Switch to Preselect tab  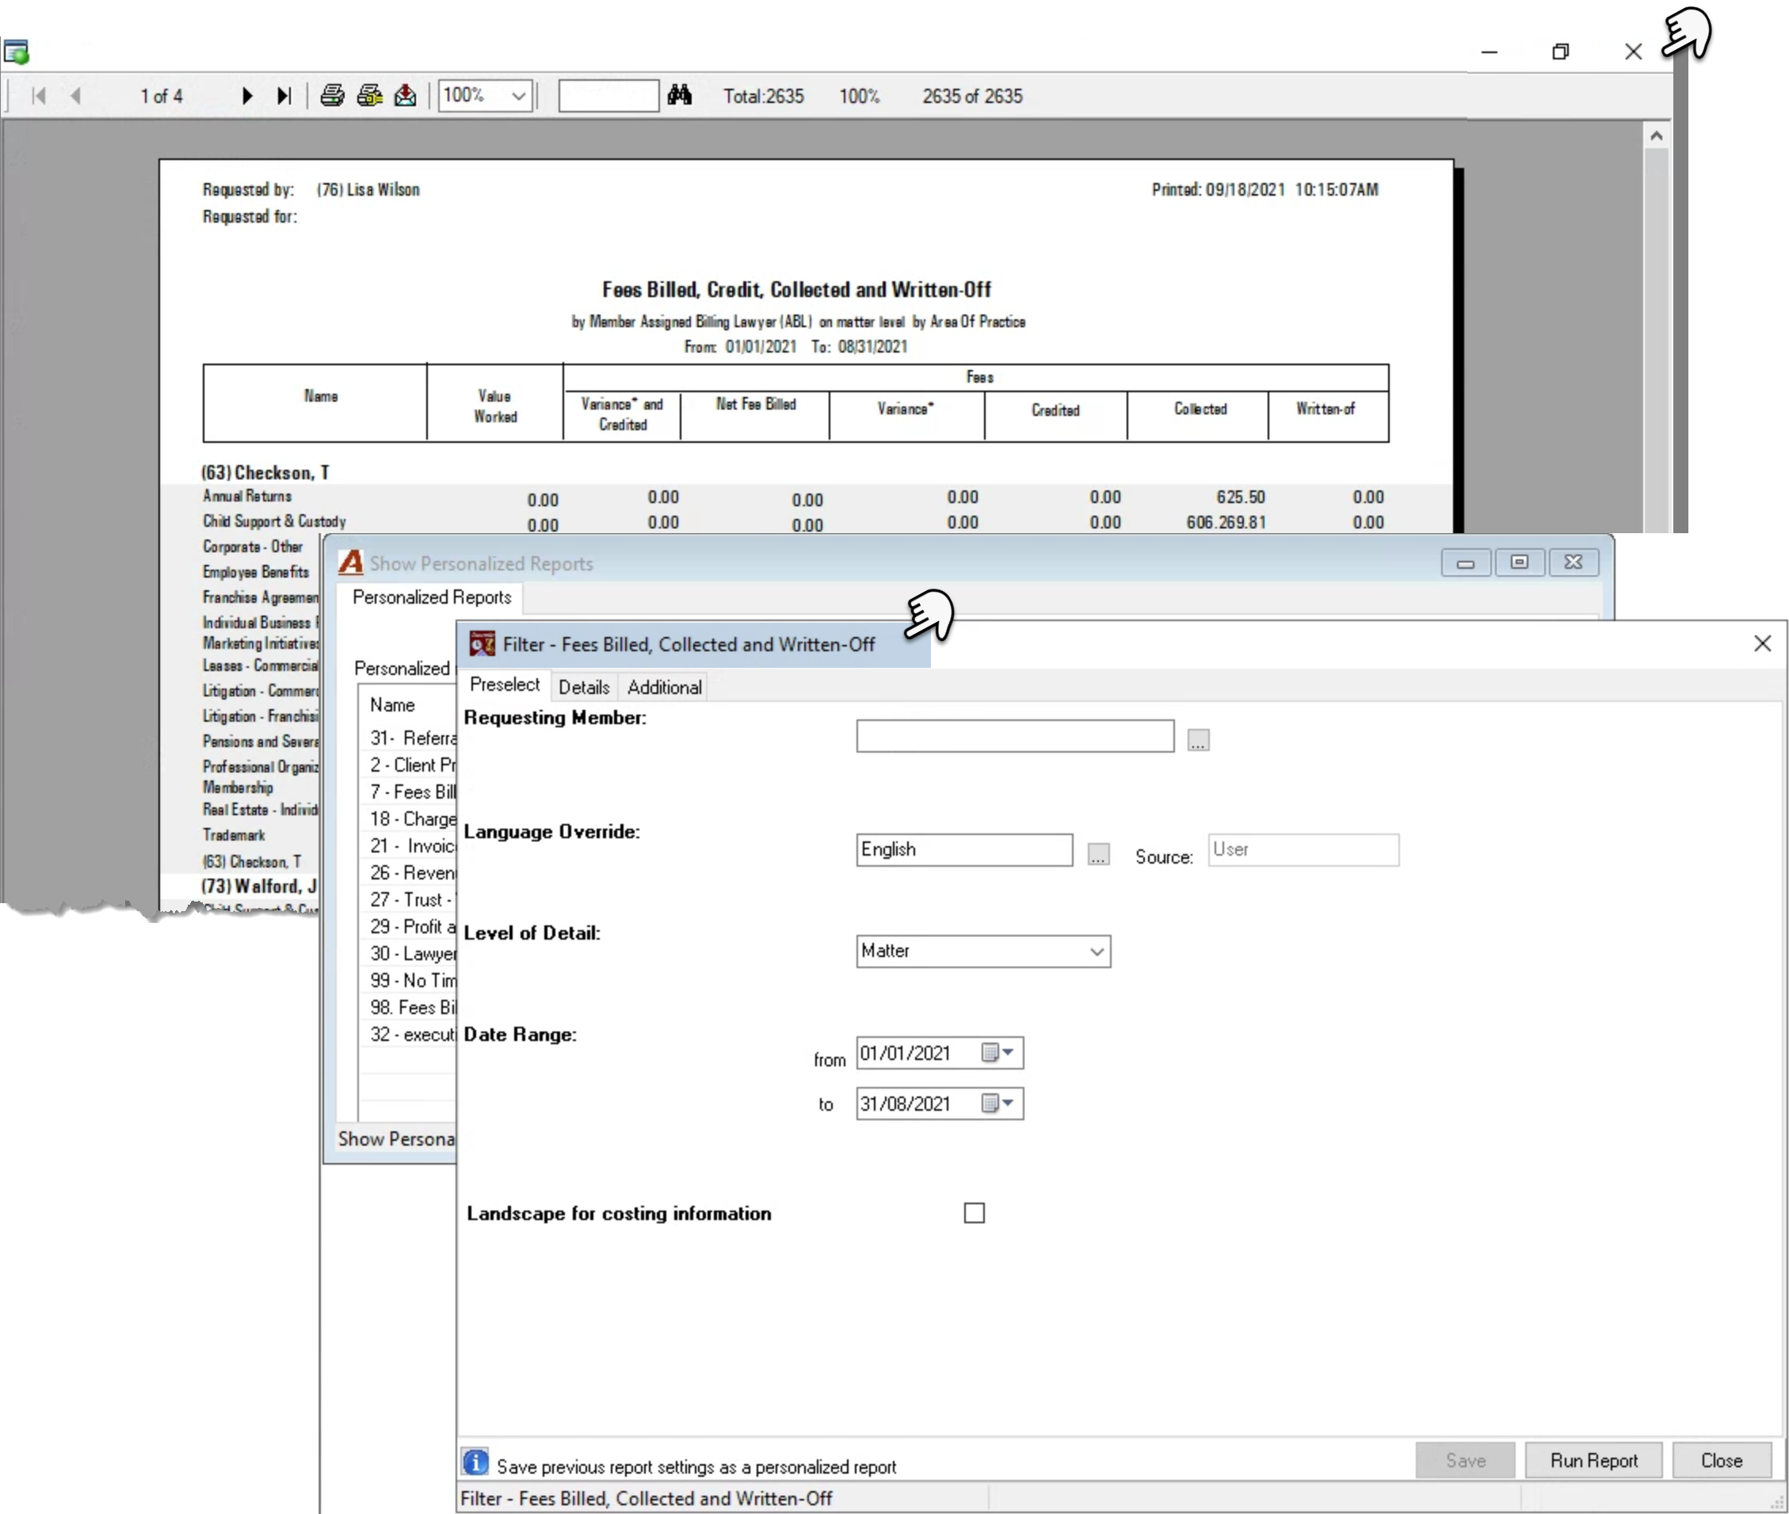click(x=505, y=685)
